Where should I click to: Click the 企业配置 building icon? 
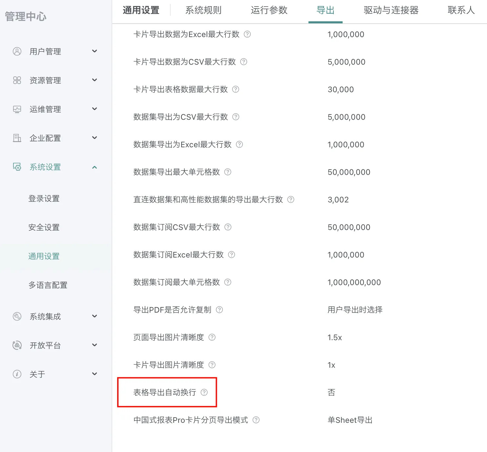(17, 138)
